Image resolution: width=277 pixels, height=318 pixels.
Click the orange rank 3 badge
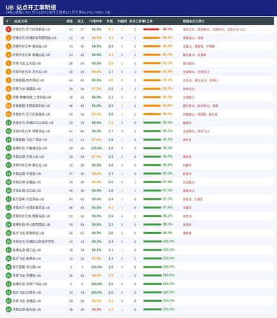tap(8, 46)
